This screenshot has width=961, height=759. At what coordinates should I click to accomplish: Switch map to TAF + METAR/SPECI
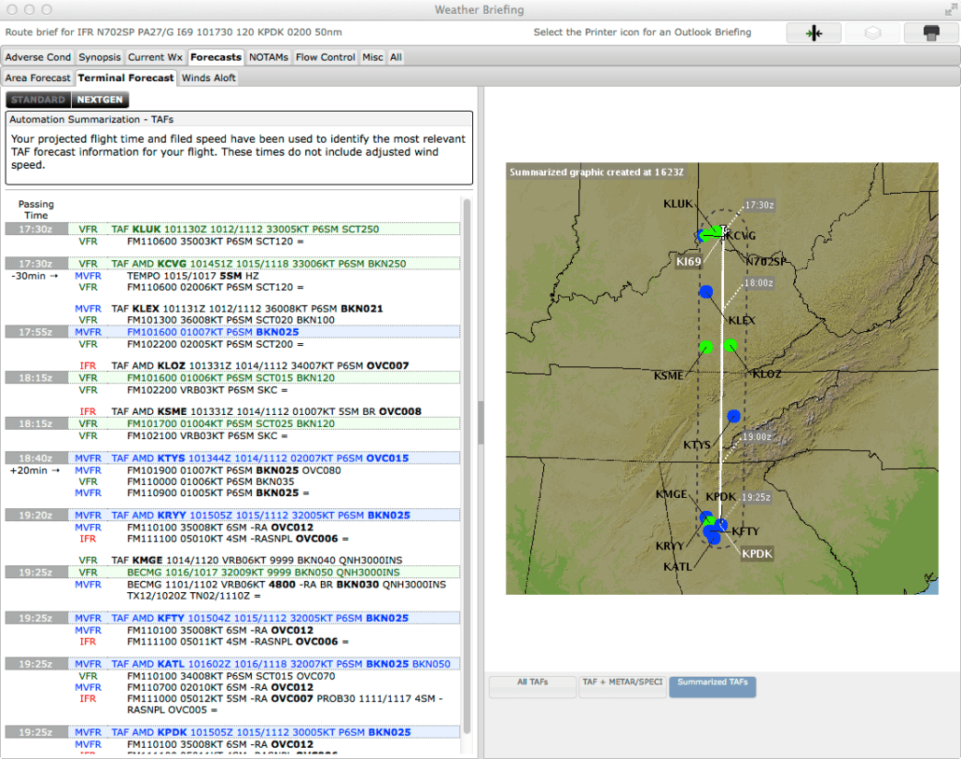[x=622, y=686]
